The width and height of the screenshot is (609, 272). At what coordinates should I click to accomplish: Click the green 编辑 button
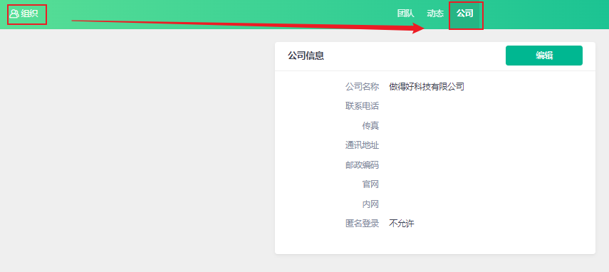tap(543, 56)
